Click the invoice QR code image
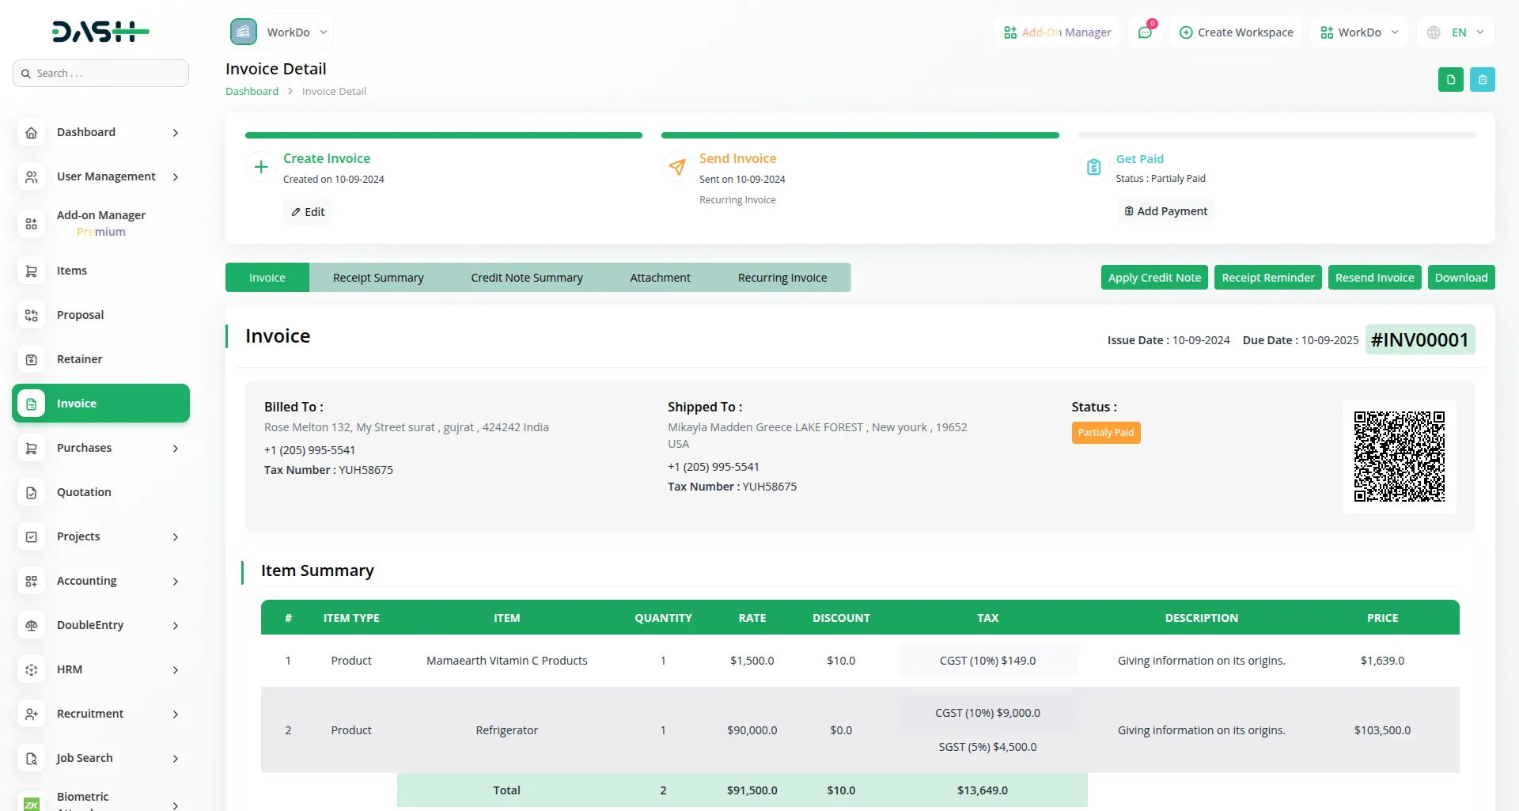Viewport: 1519px width, 811px height. click(x=1399, y=456)
